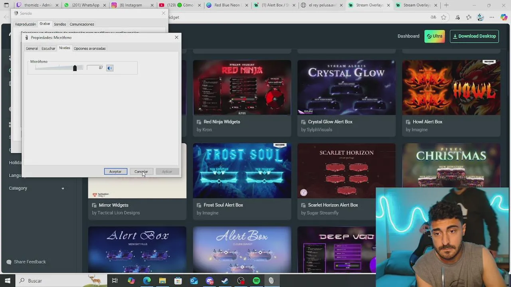511x287 pixels.
Task: Click the Red Ninja Widgets title
Action: [222, 122]
